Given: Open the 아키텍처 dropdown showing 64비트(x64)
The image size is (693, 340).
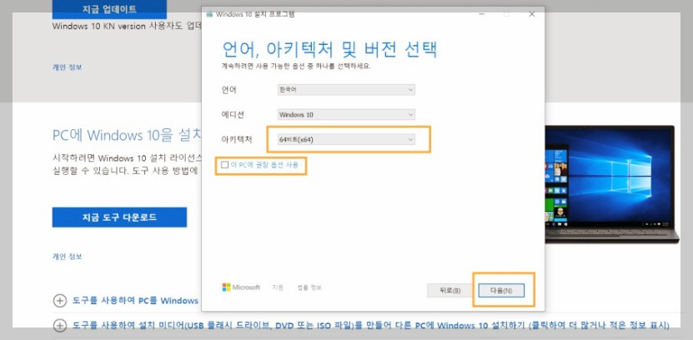Looking at the screenshot, I should 346,139.
